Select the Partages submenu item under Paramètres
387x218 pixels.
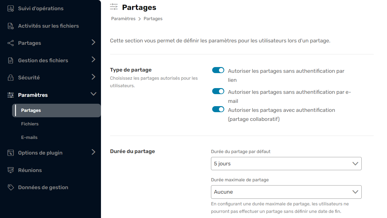point(56,110)
